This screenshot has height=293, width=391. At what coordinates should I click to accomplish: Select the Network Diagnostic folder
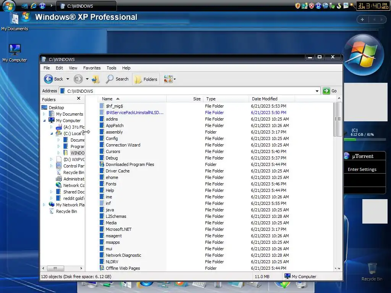(123, 255)
